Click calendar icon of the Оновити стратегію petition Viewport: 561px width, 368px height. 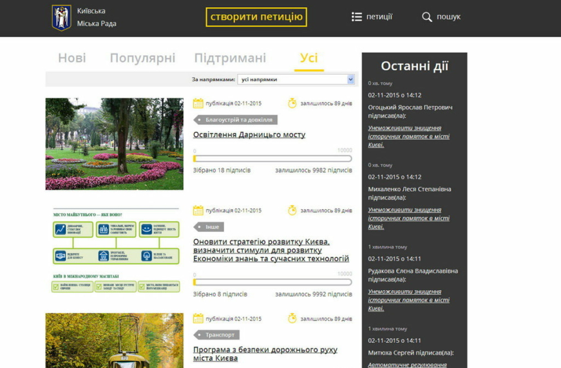198,210
